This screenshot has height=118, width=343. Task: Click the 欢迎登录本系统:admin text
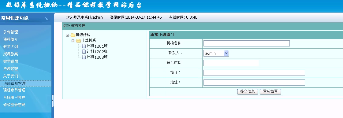coord(84,17)
